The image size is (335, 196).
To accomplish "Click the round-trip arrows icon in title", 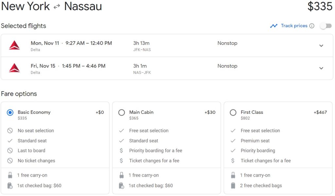I will click(57, 6).
